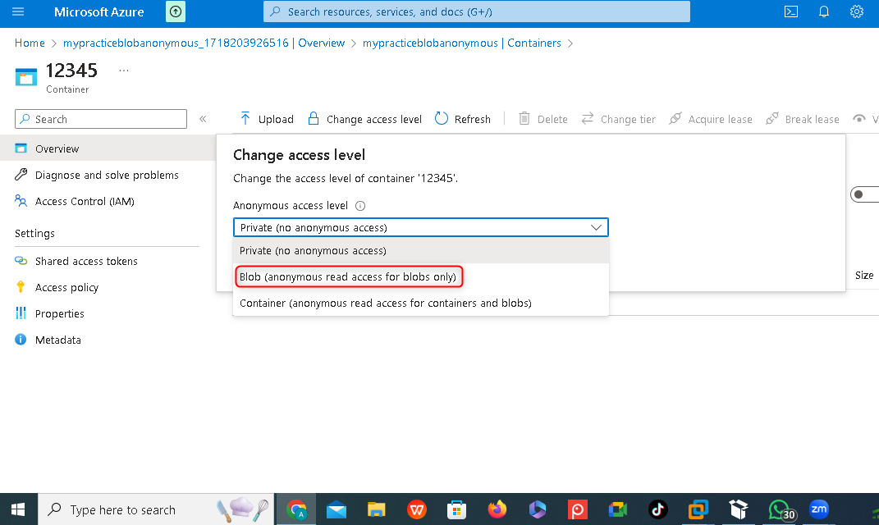Click the Delete toolbar button
The width and height of the screenshot is (879, 525).
pos(543,119)
